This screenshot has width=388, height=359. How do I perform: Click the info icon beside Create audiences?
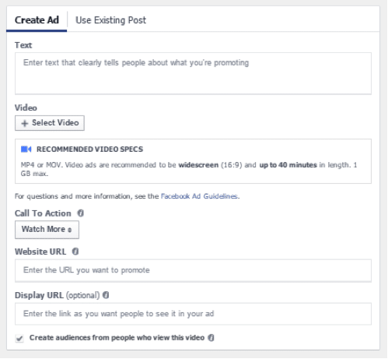[211, 338]
